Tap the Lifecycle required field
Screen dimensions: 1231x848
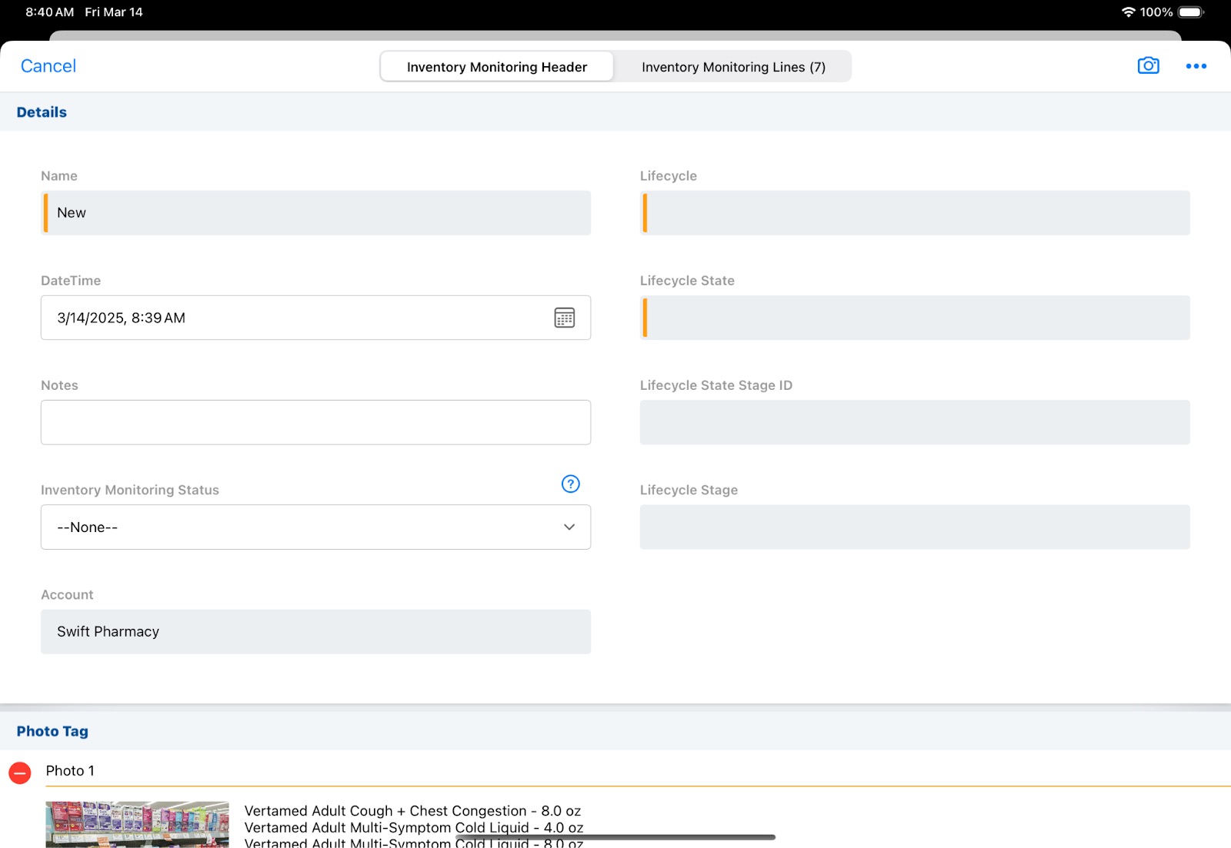[915, 213]
